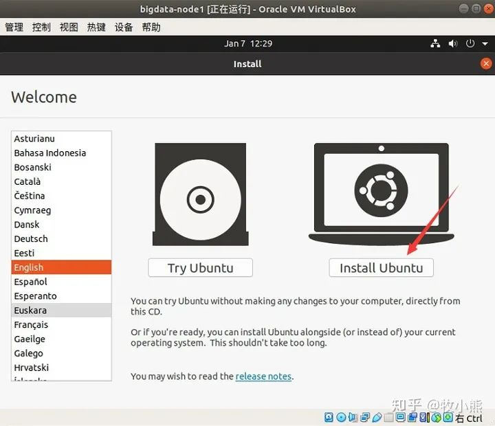Select Euskara language
The height and width of the screenshot is (426, 495).
tap(61, 310)
